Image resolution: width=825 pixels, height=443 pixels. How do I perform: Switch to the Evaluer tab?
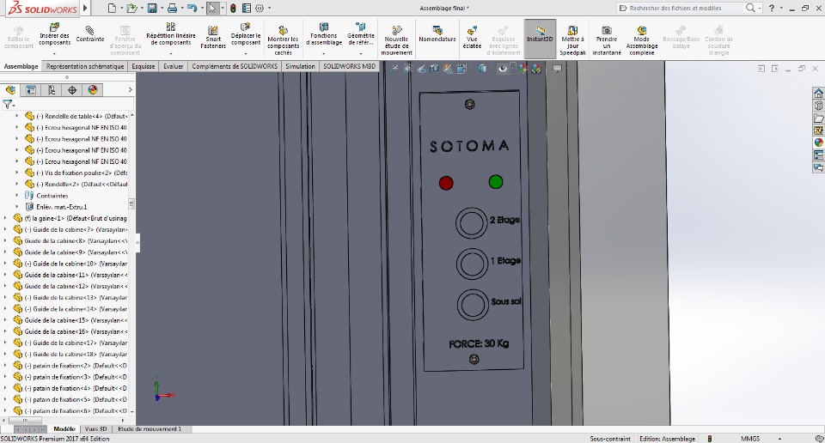pos(173,66)
